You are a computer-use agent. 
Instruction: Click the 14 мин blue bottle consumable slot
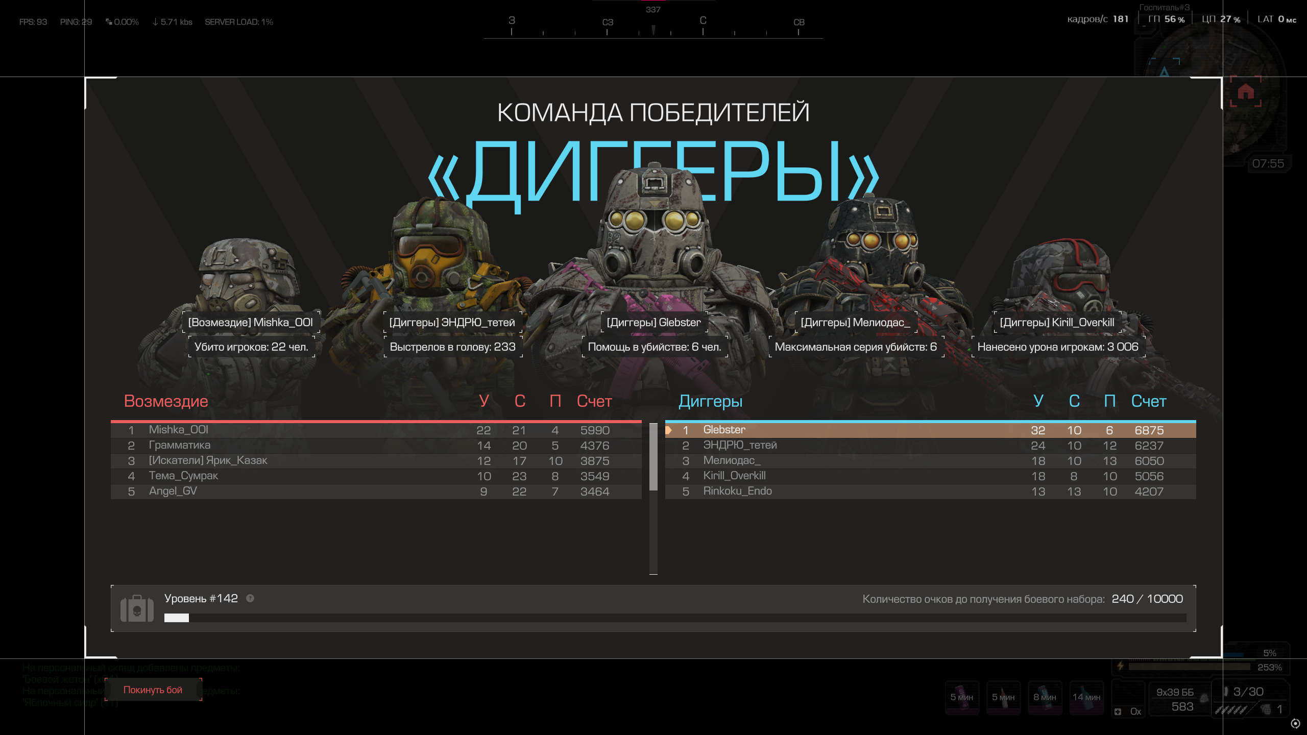pyautogui.click(x=1086, y=697)
